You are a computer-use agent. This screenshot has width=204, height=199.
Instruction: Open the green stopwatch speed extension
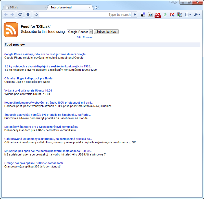click(x=165, y=15)
